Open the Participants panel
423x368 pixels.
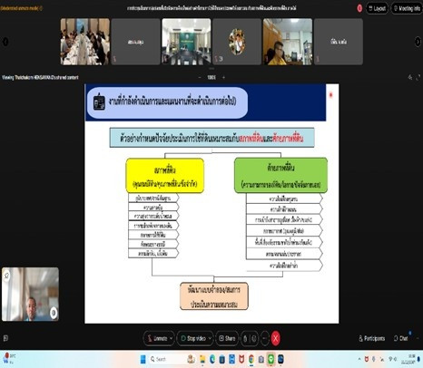coord(371,338)
